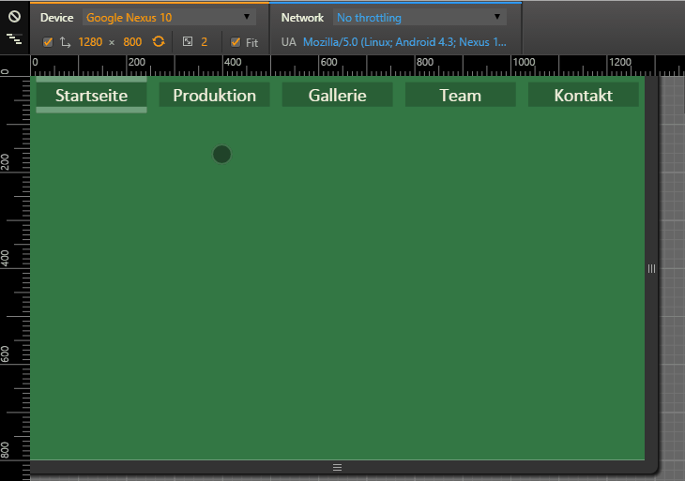Click the Team navigation button
This screenshot has width=685, height=481.
(460, 95)
